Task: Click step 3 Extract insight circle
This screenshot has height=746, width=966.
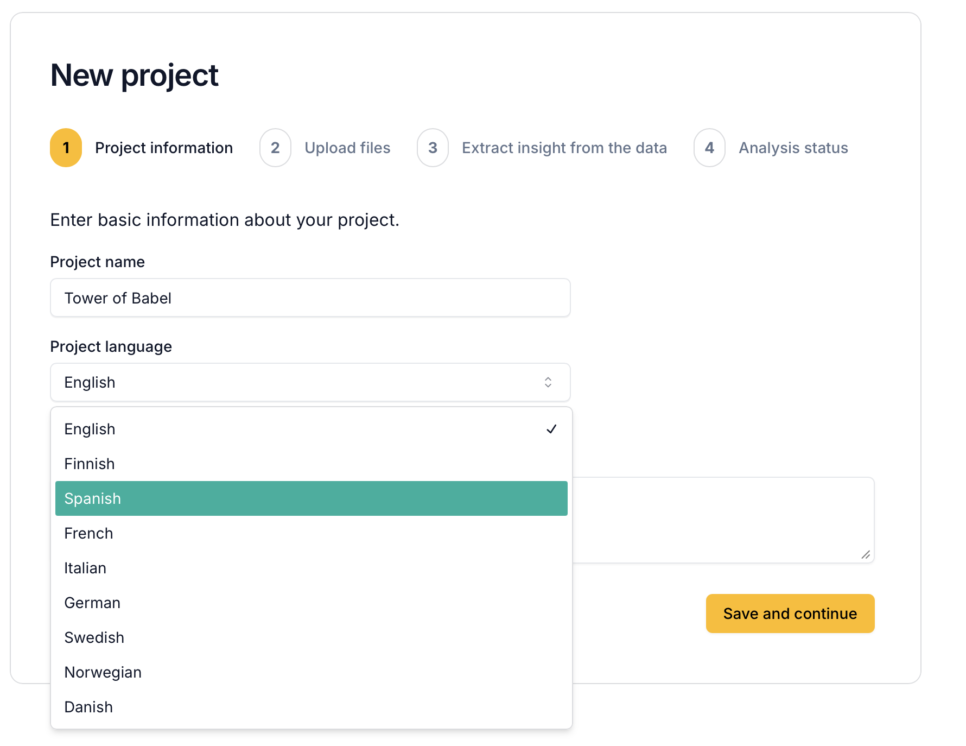Action: tap(433, 147)
